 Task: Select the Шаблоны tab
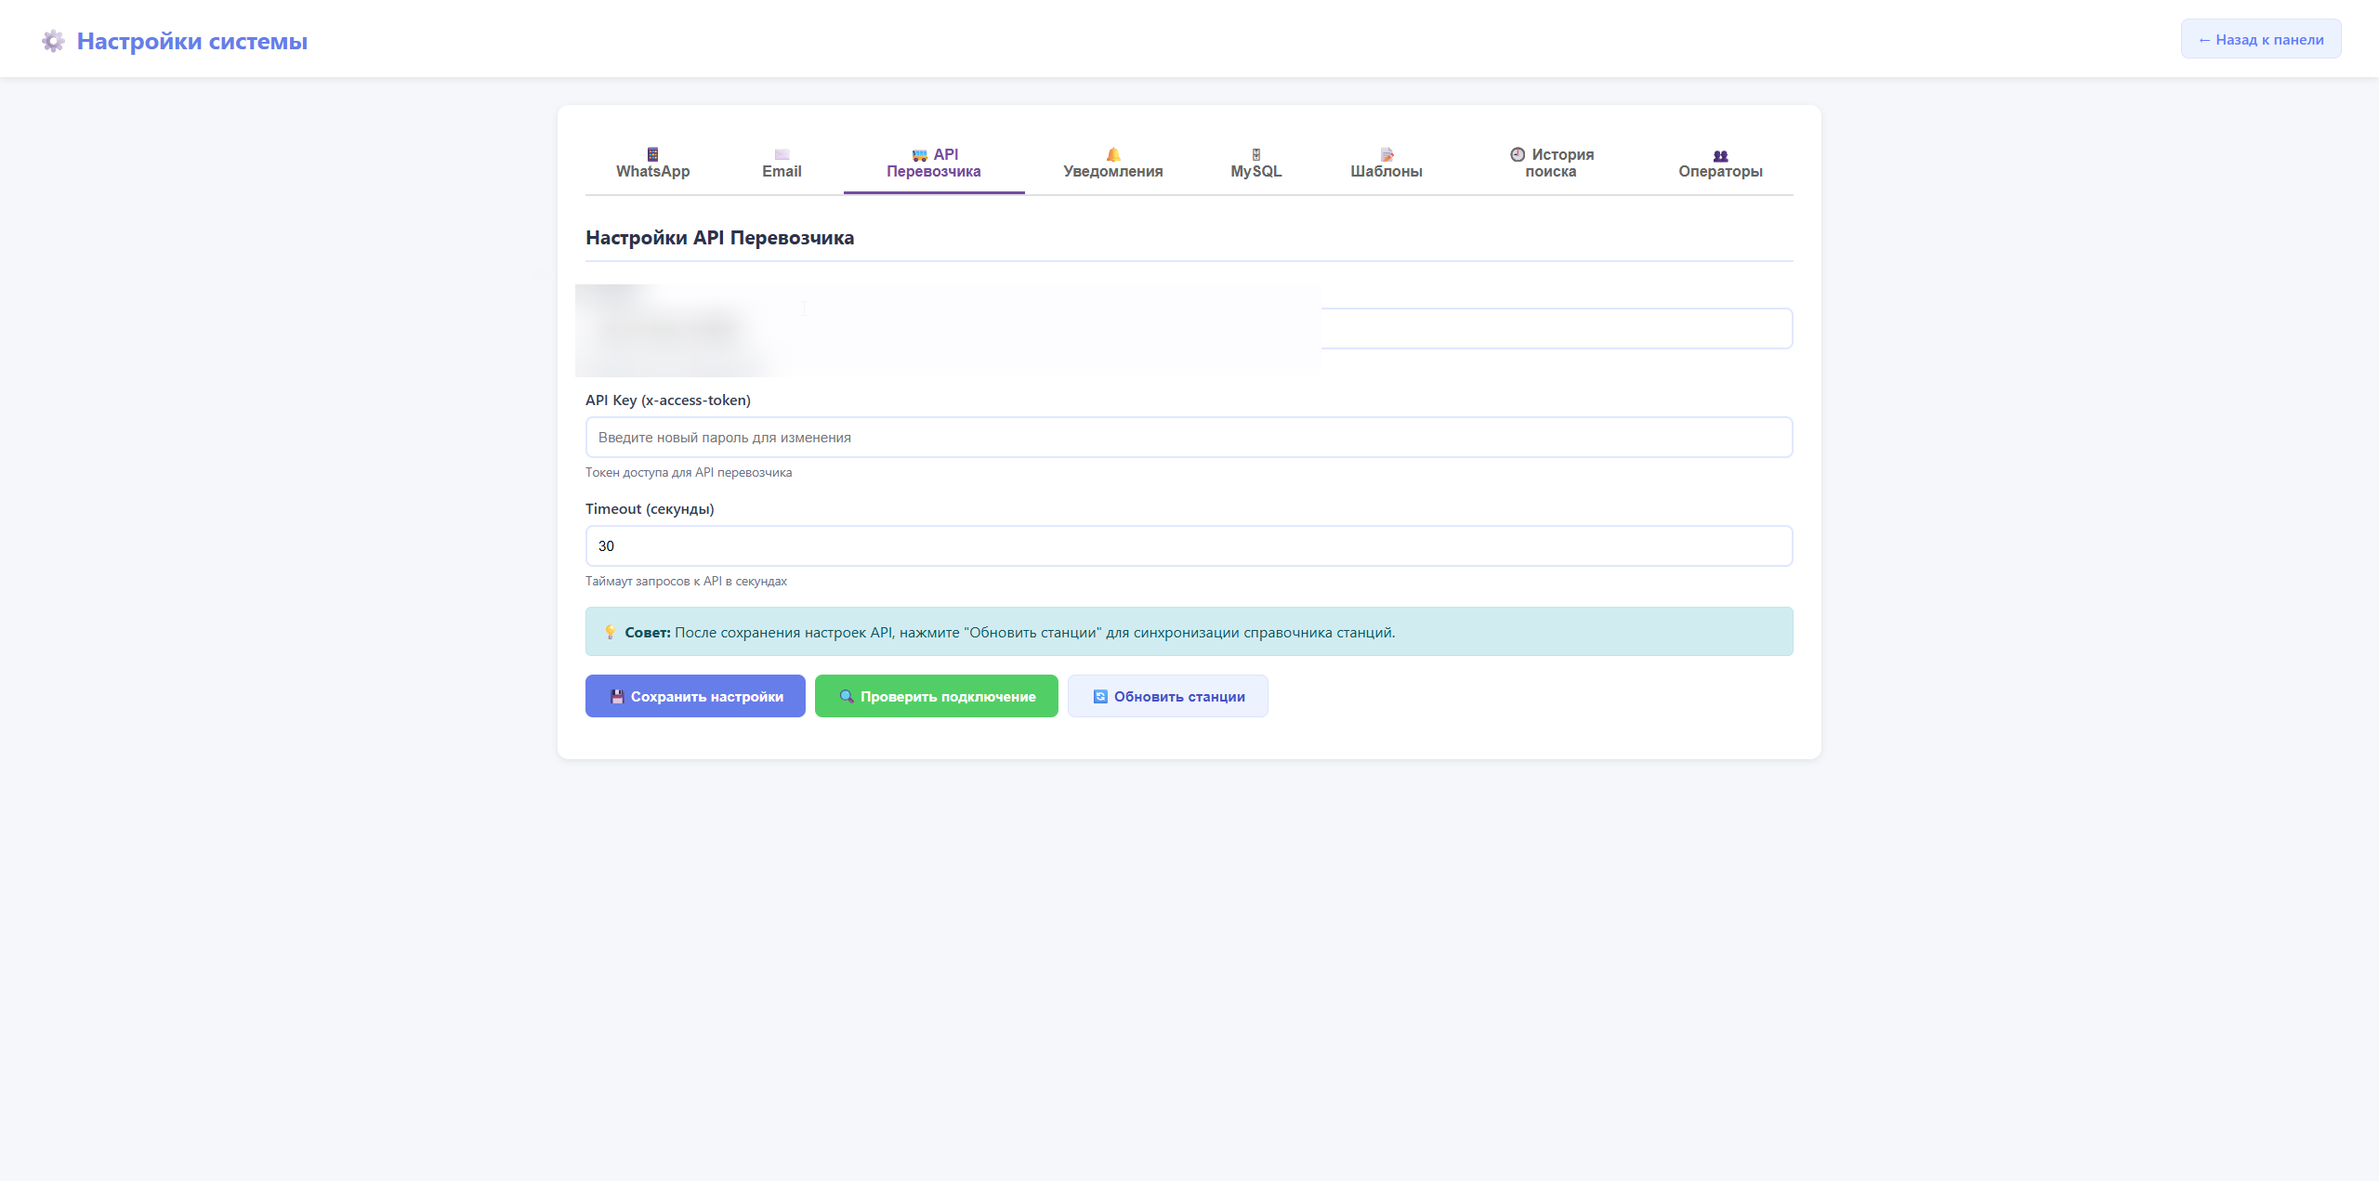coord(1386,171)
